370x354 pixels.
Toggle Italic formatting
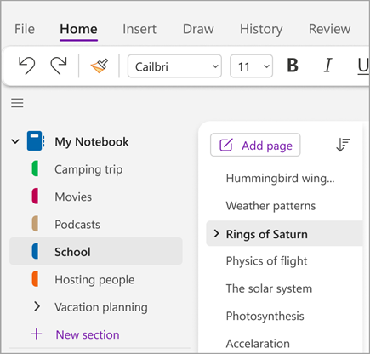pyautogui.click(x=327, y=66)
